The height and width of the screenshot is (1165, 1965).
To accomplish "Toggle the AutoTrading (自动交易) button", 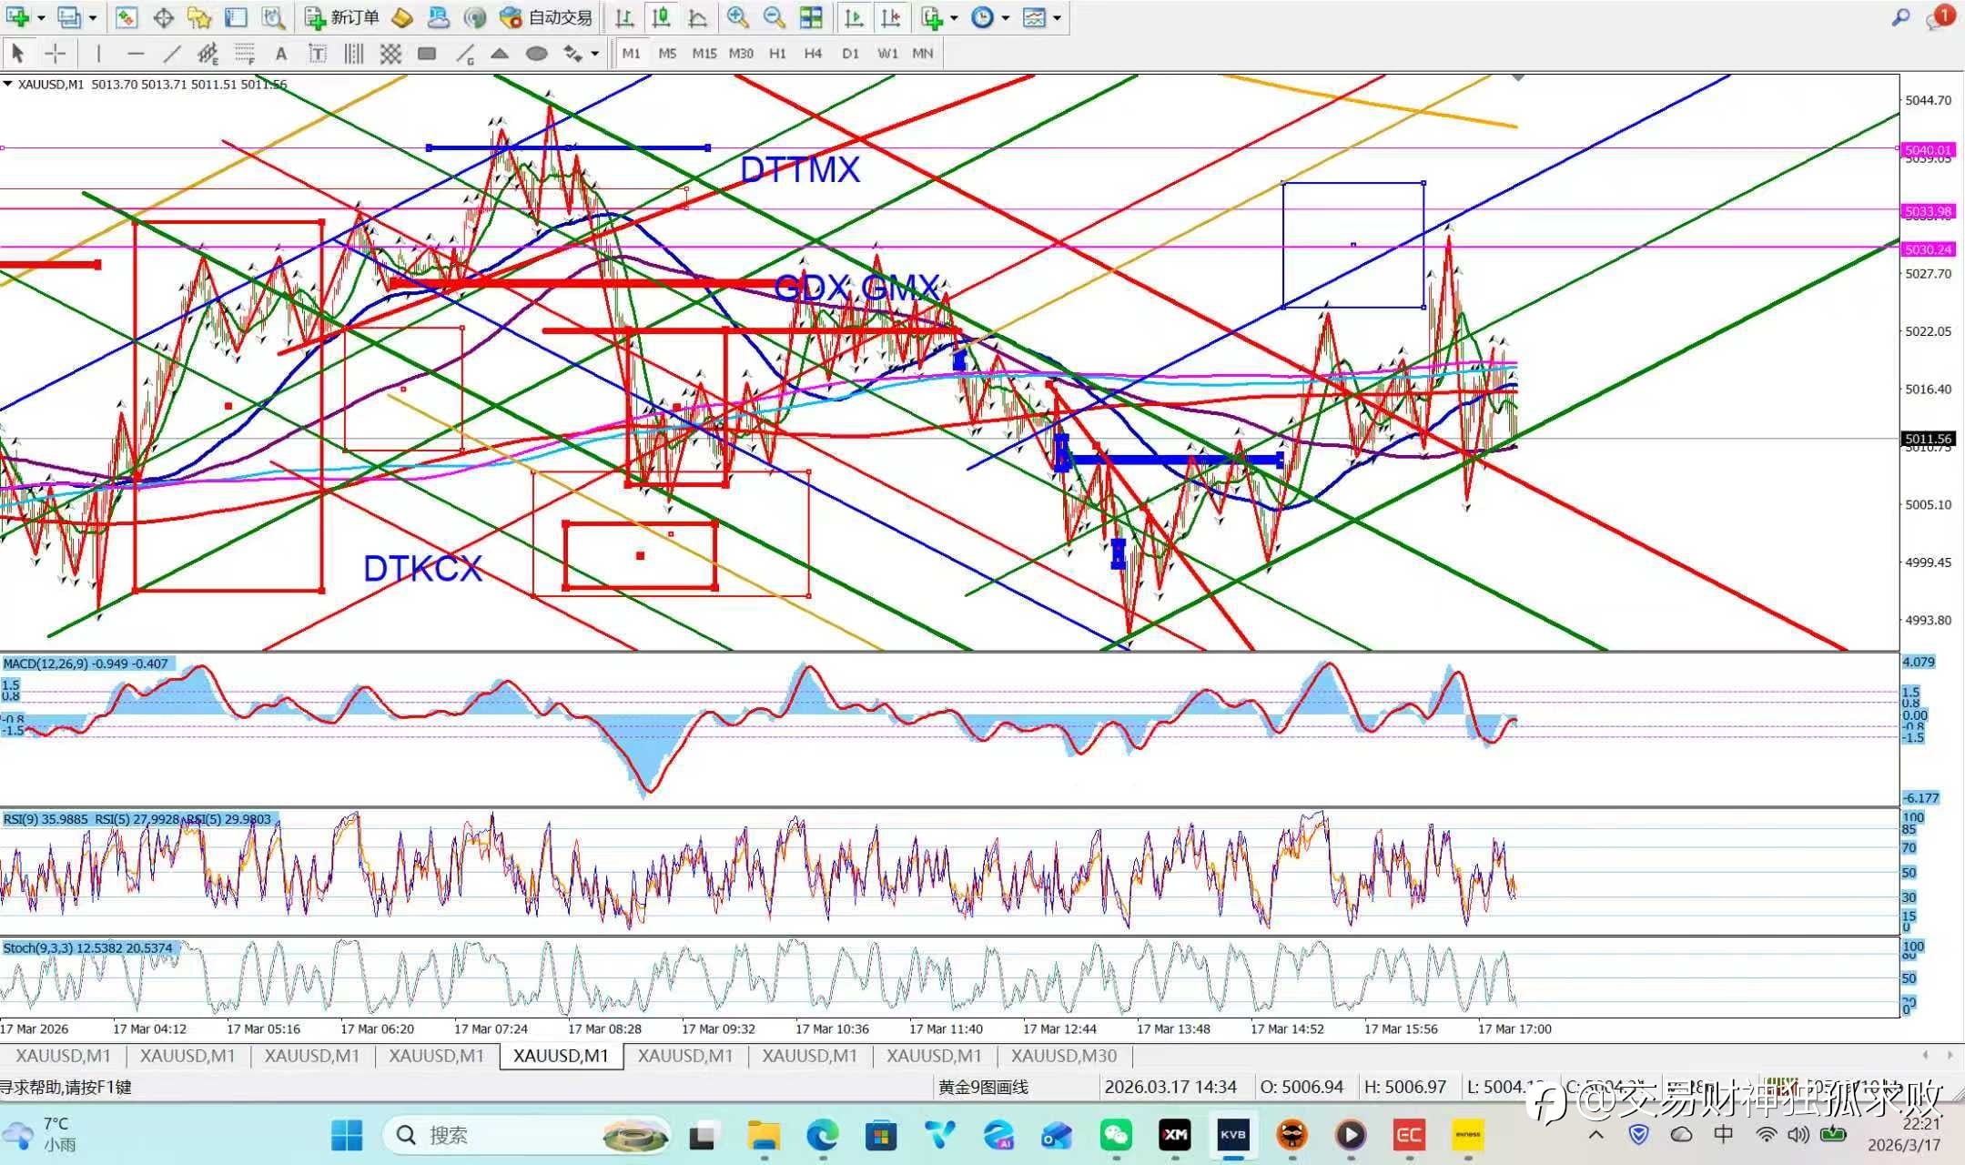I will pyautogui.click(x=547, y=17).
